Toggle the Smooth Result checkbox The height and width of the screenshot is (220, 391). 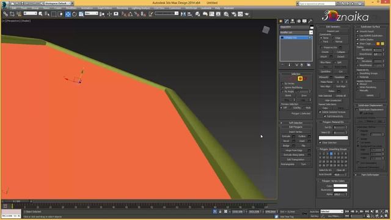point(357,31)
